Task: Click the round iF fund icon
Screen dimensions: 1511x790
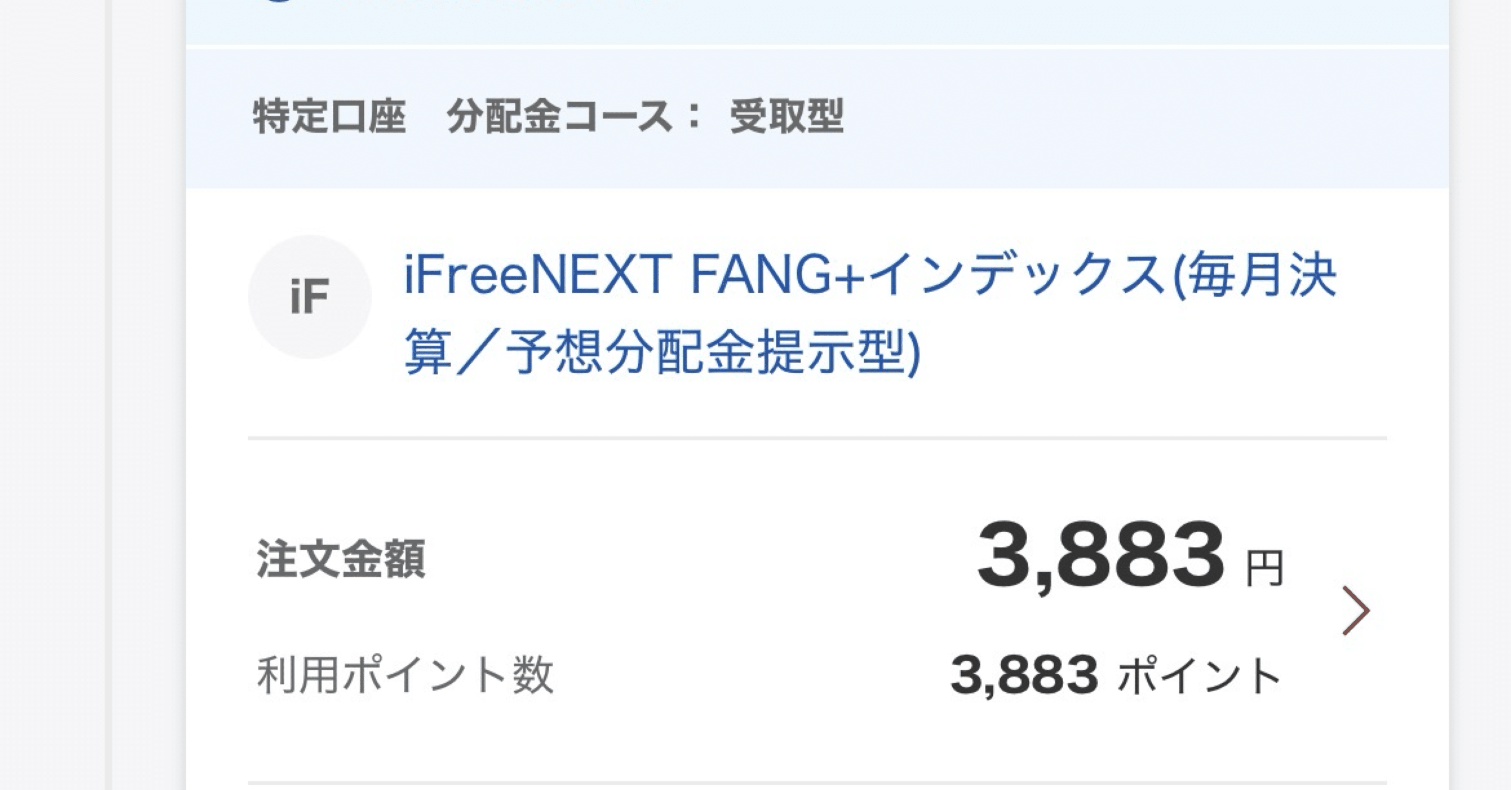Action: pos(310,297)
